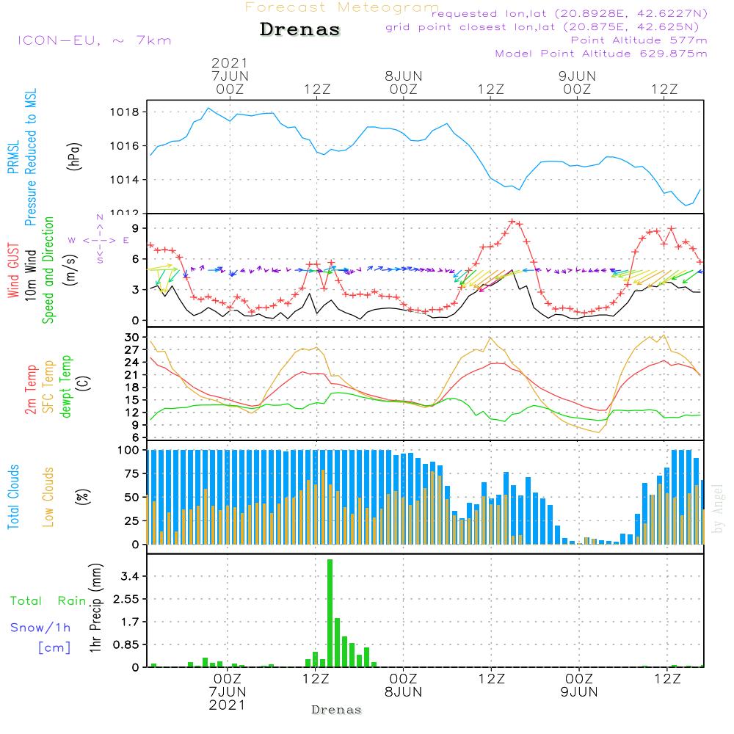734x734 pixels.
Task: Click the 2.55 precipitation tick value
Action: click(126, 599)
